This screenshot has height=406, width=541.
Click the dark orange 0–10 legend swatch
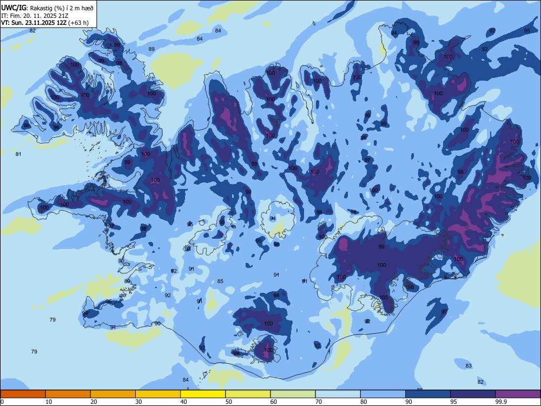(23, 394)
